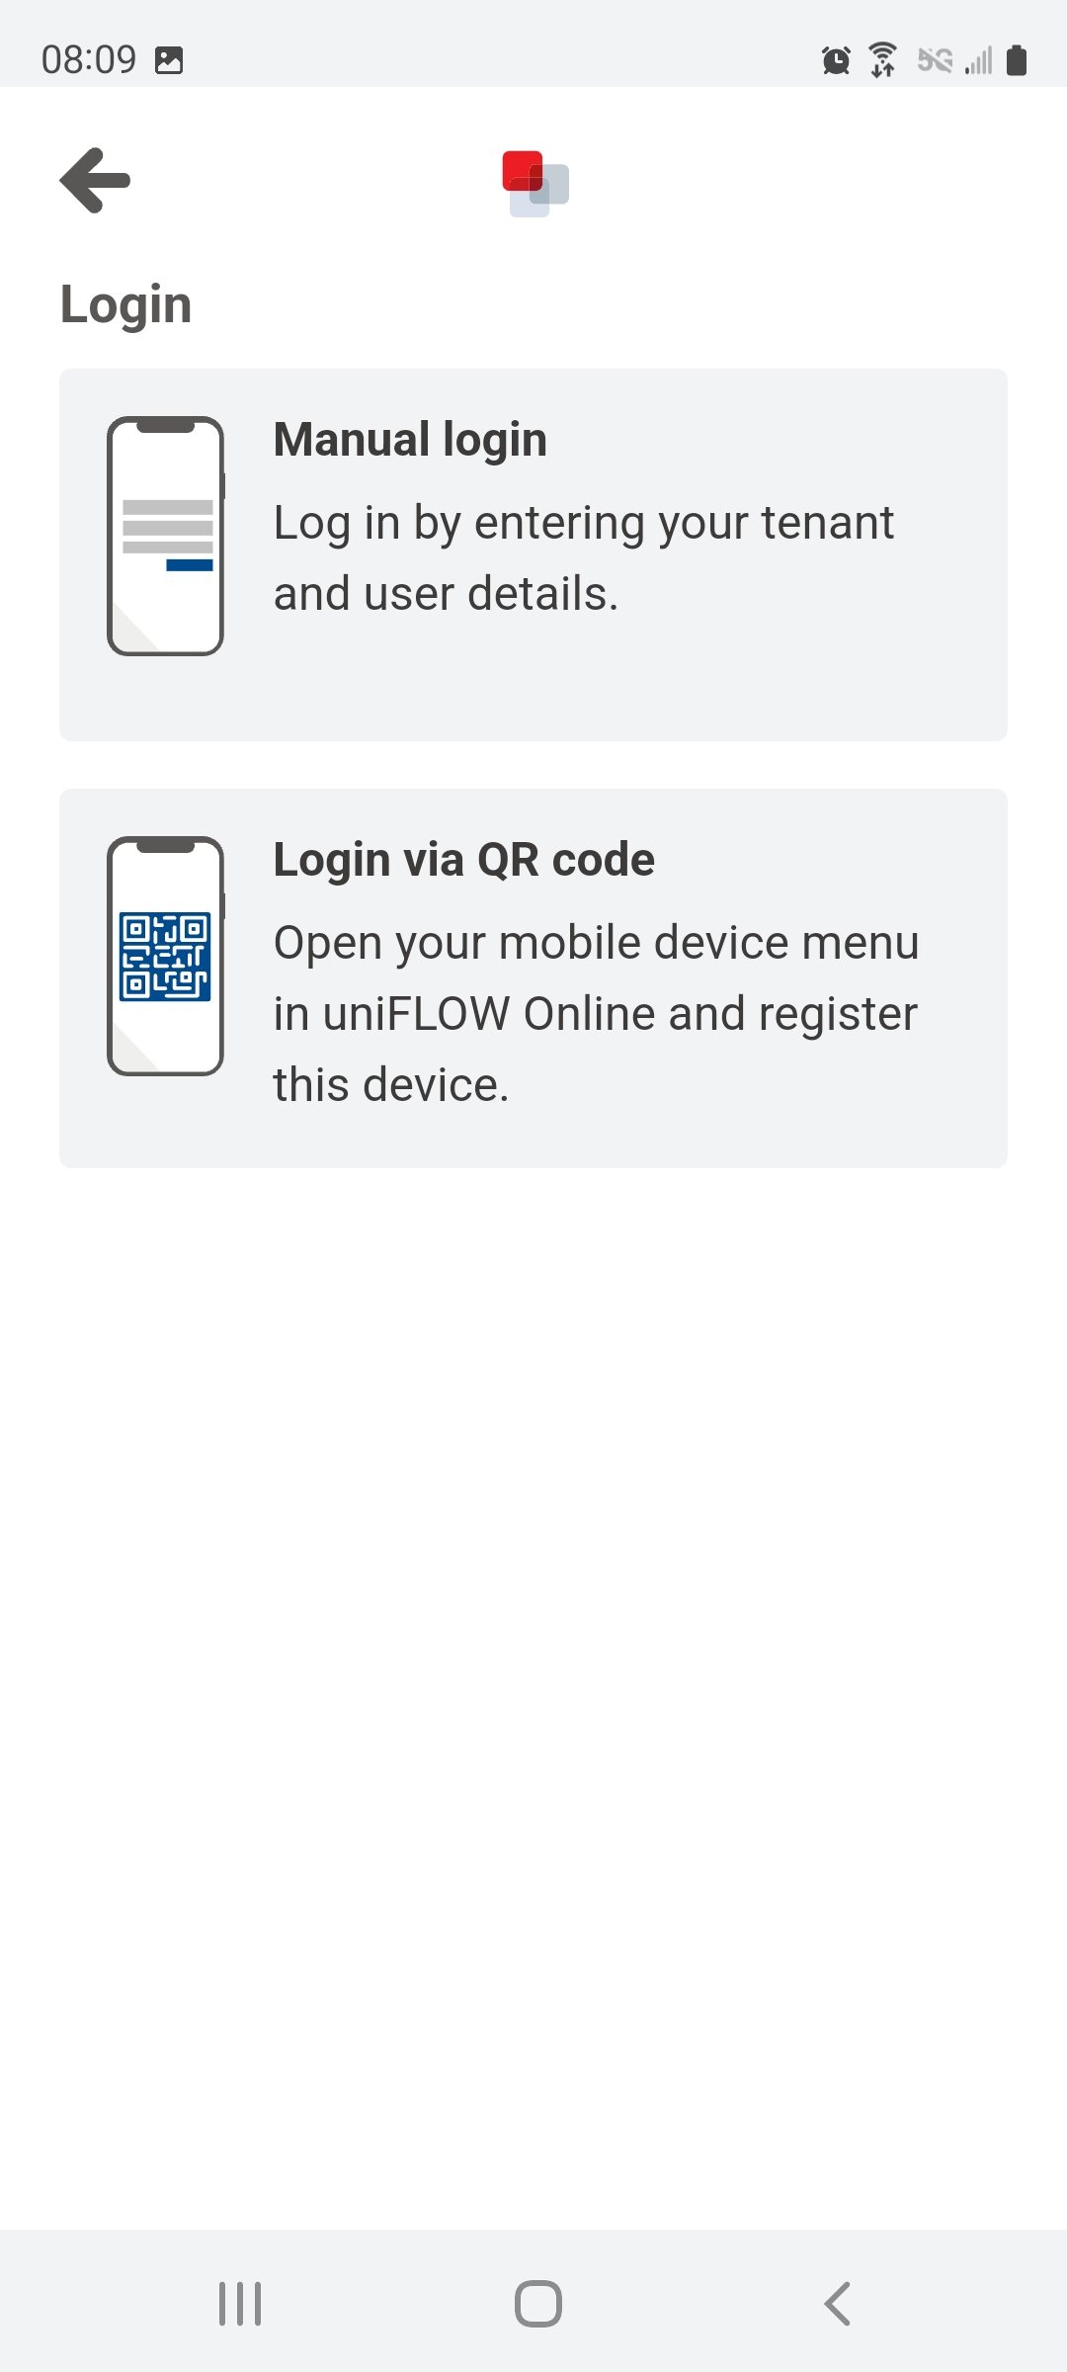Tap the Android system back chevron

coord(837,2304)
